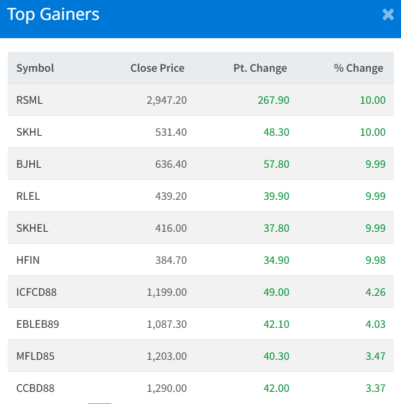Click the Pt. Change column header
The width and height of the screenshot is (401, 404).
260,68
